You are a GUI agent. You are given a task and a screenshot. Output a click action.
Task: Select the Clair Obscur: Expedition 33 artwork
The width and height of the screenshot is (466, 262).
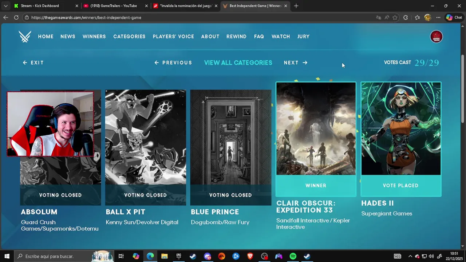coord(316,128)
